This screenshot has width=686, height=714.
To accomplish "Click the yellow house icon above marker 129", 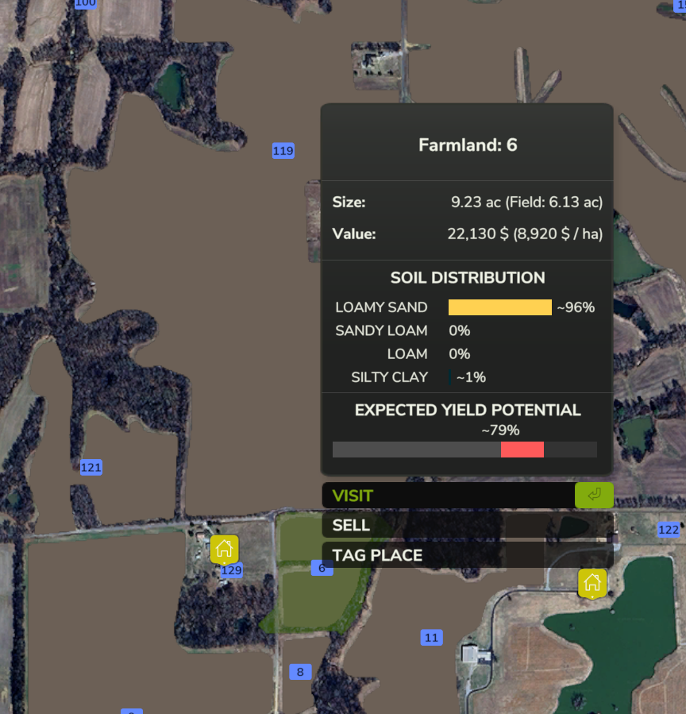I will click(224, 548).
